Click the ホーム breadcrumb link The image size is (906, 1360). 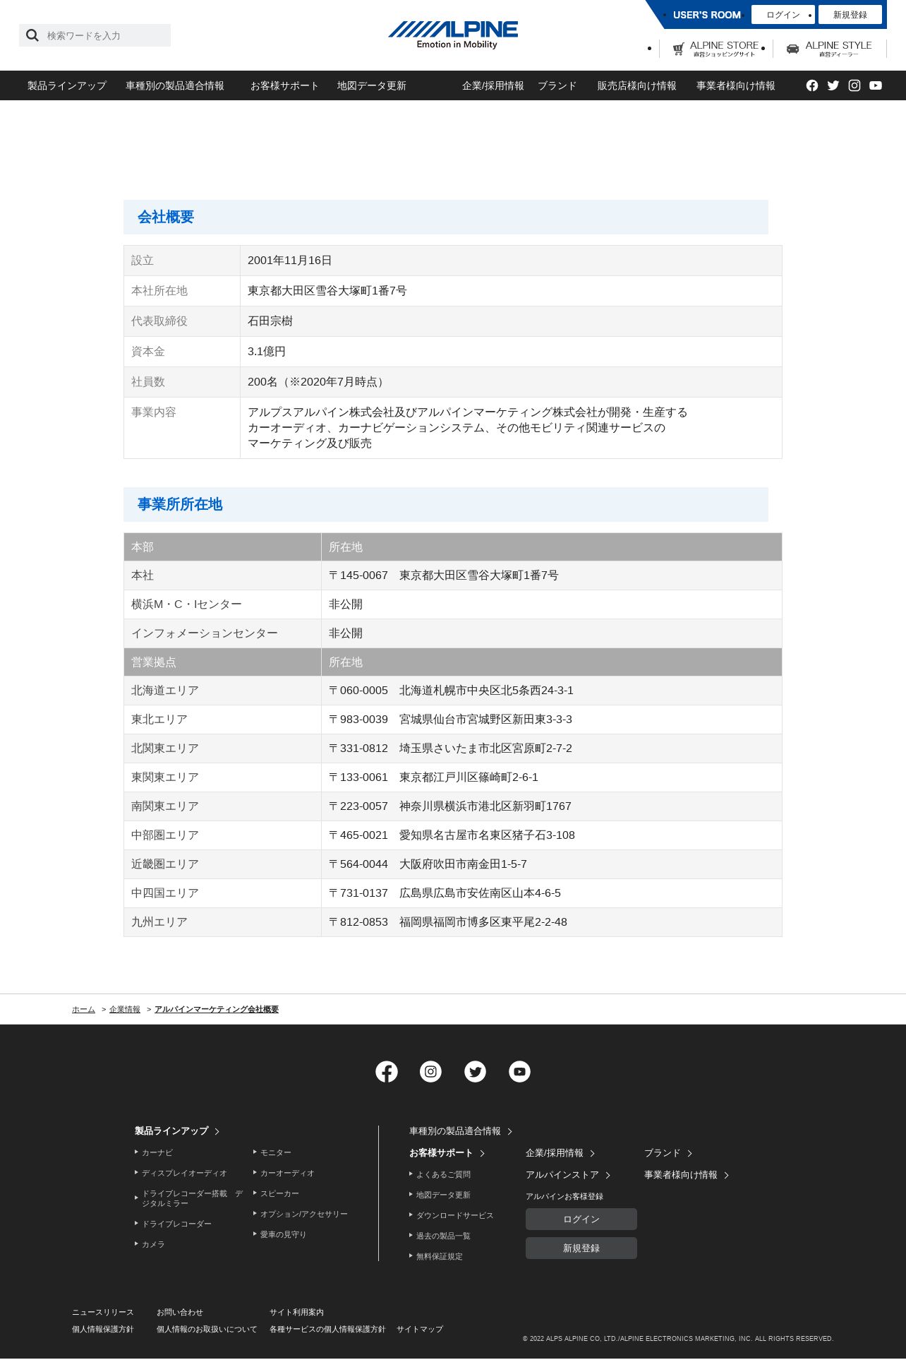[x=83, y=1010]
